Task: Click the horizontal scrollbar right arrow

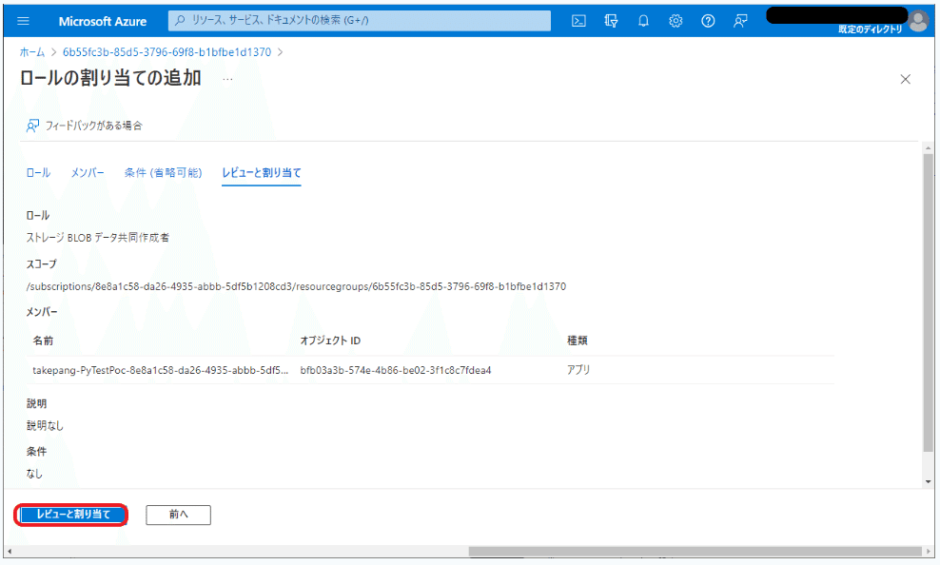Action: point(928,552)
